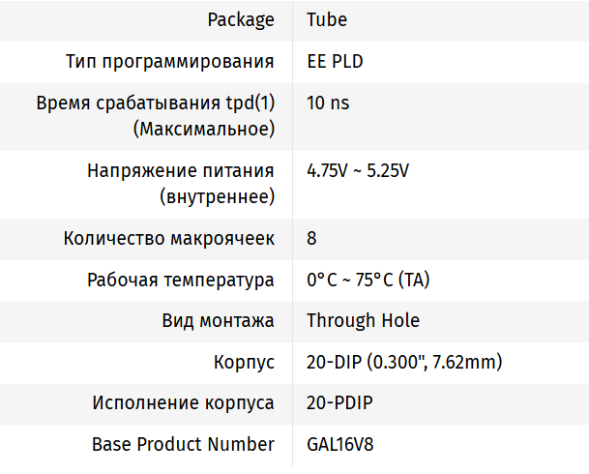589x474 pixels.
Task: Click the "Время срабатывания tpd(1)" label
Action: 155,104
